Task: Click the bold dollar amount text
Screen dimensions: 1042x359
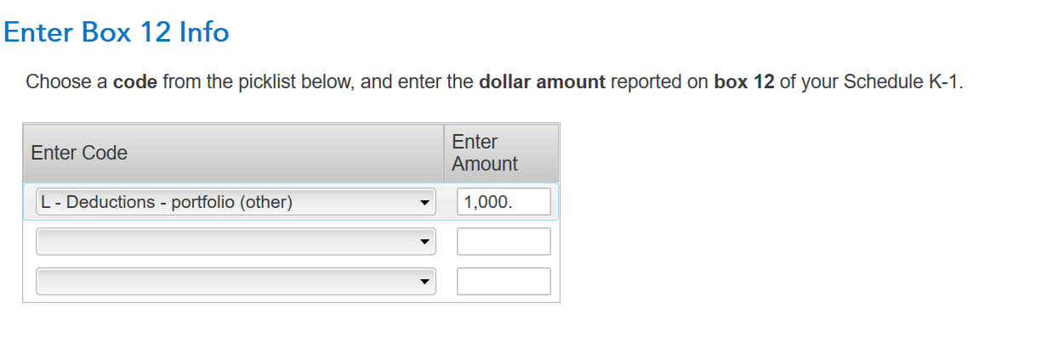Action: [x=542, y=82]
